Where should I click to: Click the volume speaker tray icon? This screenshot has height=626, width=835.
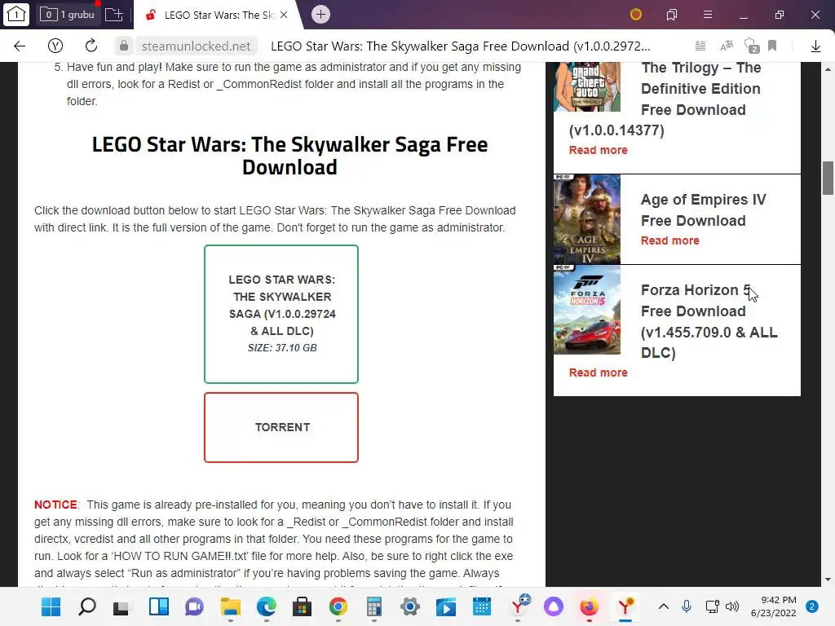click(x=732, y=606)
